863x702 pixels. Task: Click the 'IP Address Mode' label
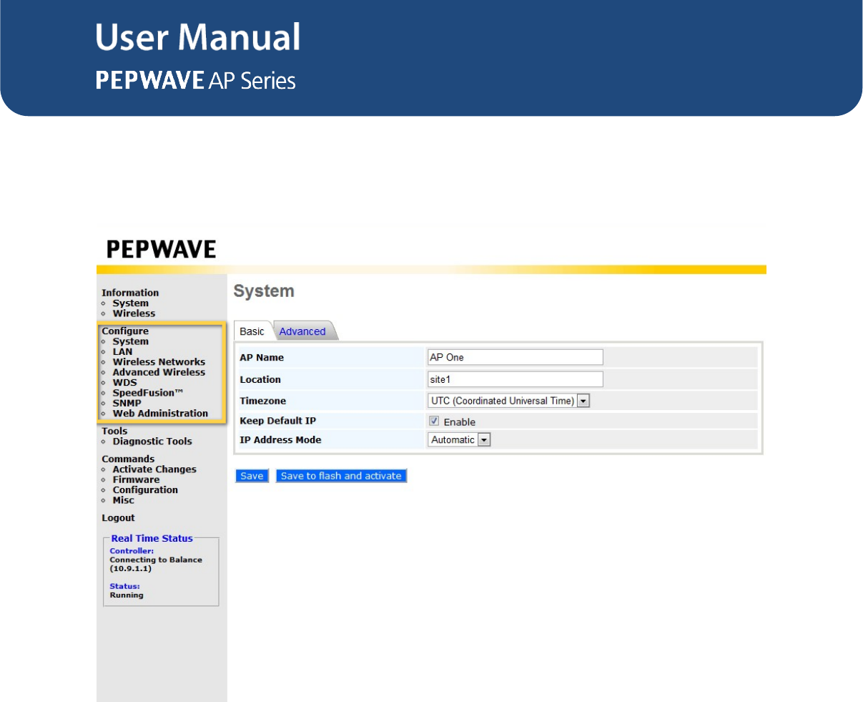click(280, 440)
